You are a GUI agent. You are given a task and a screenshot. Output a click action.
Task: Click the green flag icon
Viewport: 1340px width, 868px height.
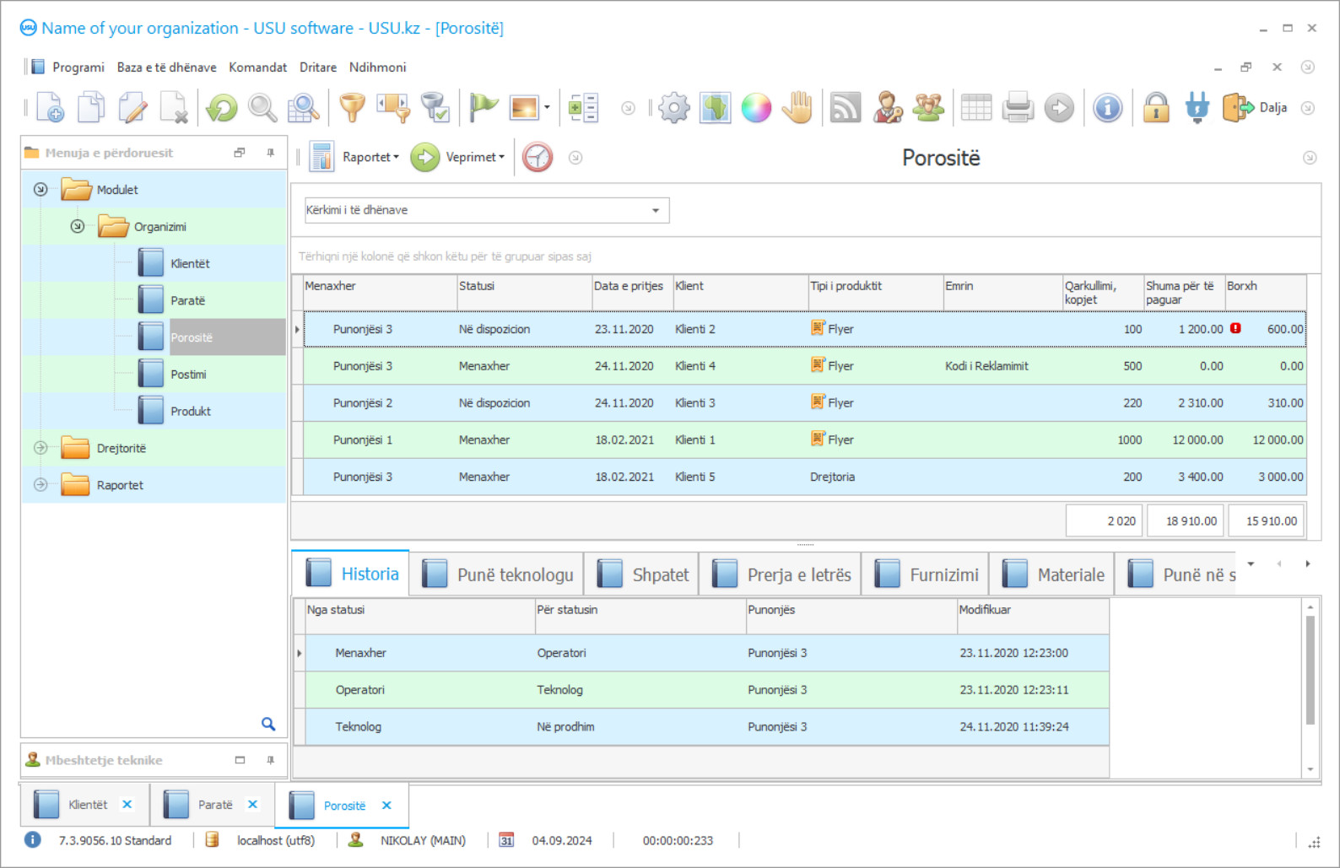484,108
